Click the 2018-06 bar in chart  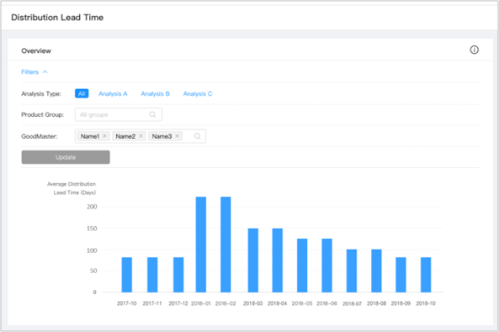click(x=326, y=266)
